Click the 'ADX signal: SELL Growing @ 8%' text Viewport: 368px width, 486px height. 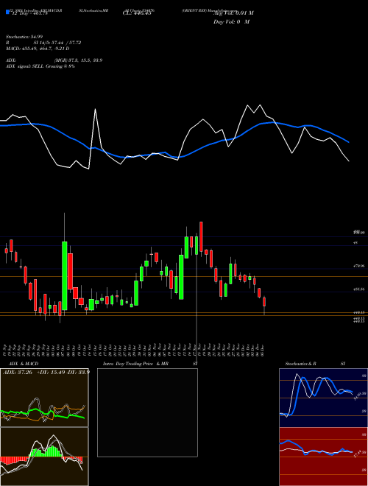coord(40,66)
